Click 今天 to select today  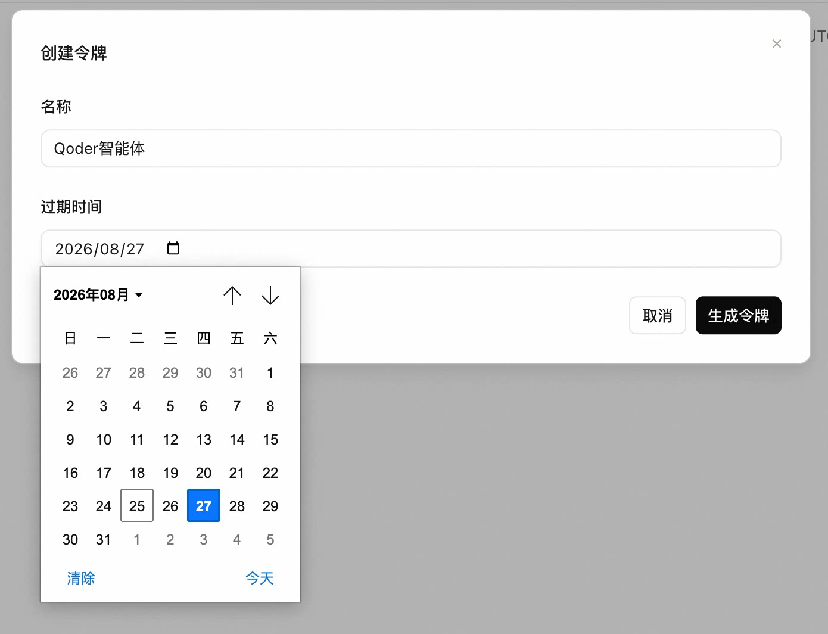tap(260, 578)
